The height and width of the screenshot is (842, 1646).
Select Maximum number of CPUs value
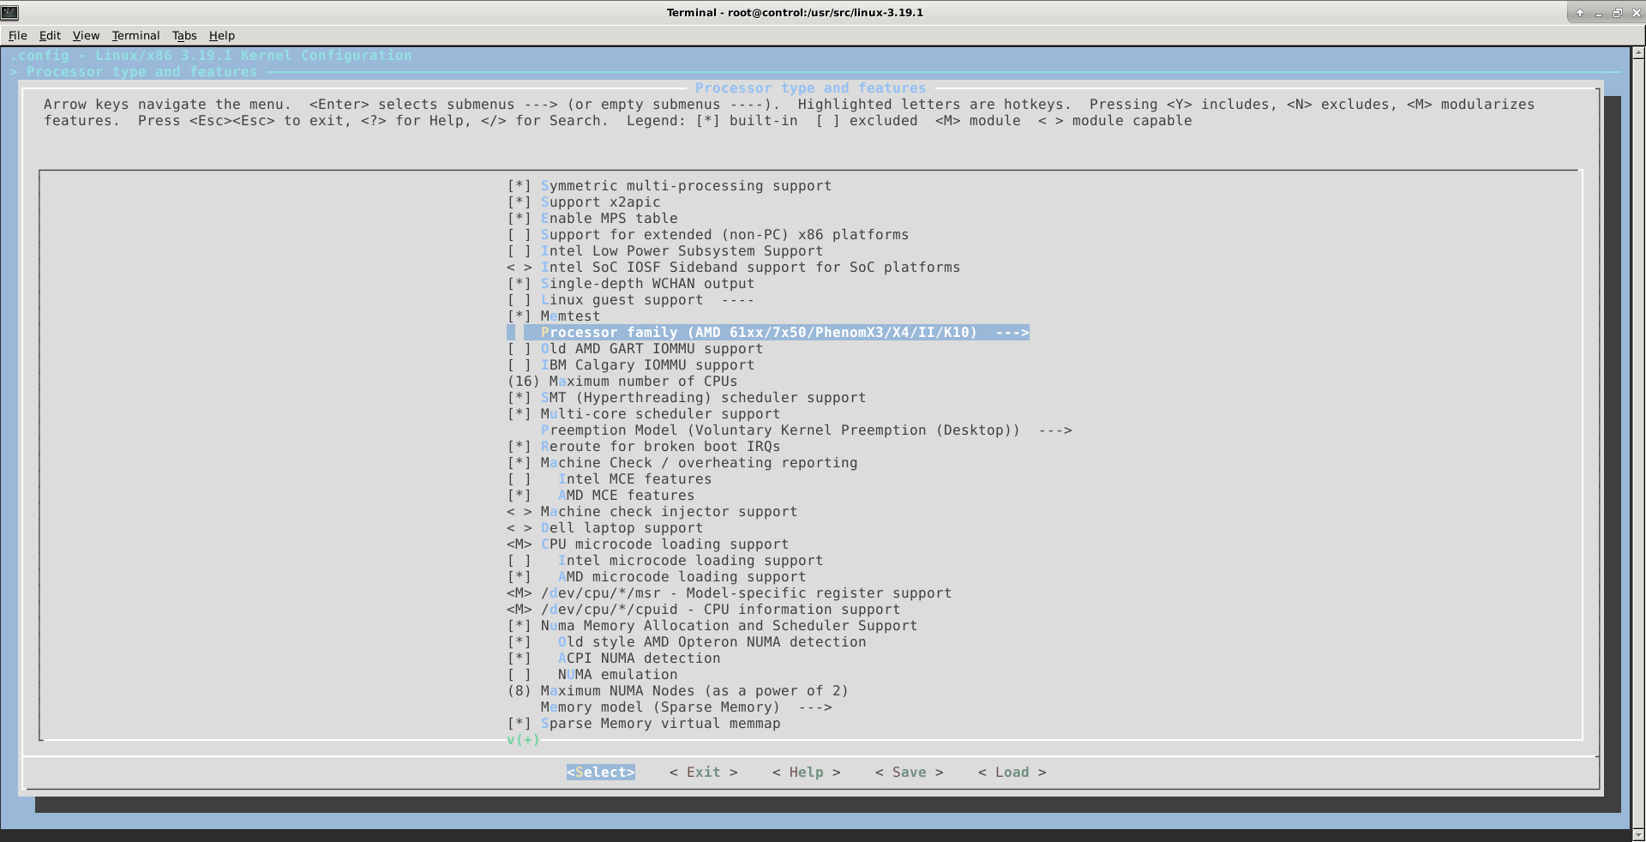[622, 382]
